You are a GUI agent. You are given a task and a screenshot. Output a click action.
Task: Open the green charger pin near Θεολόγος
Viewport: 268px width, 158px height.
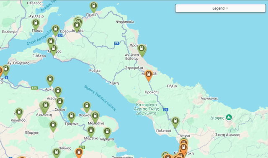click(87, 107)
